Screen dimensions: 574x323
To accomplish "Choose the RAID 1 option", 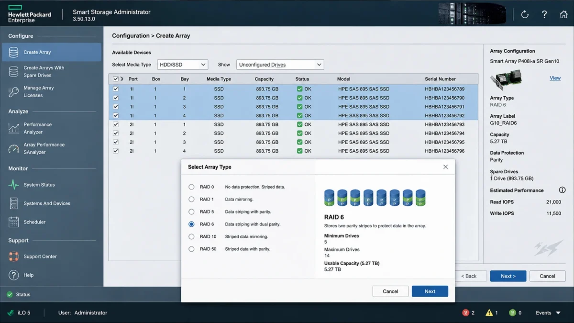I will point(191,200).
